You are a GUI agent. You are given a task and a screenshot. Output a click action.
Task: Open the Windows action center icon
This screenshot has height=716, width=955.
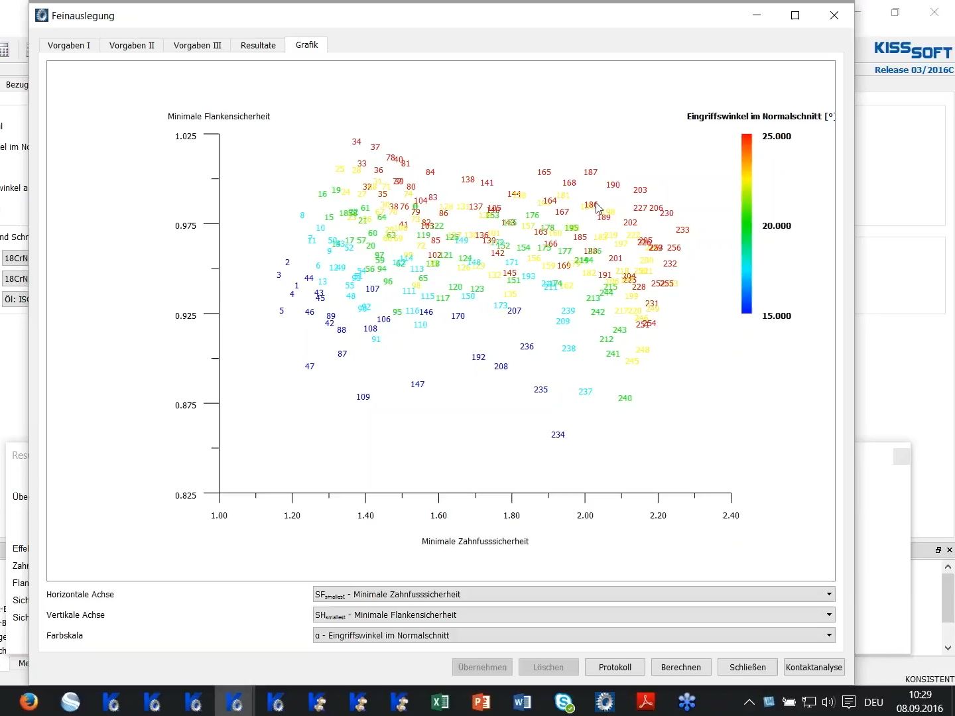[849, 702]
